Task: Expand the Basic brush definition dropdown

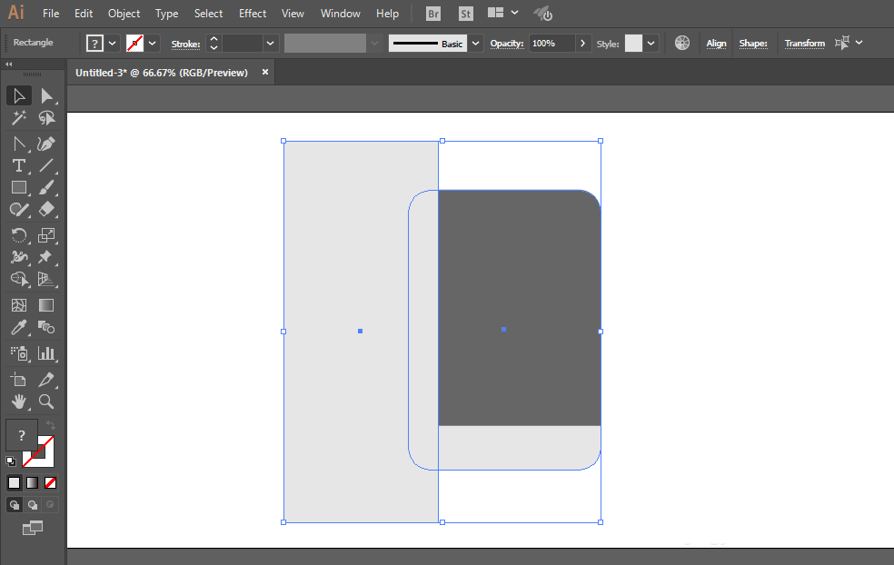Action: [475, 44]
